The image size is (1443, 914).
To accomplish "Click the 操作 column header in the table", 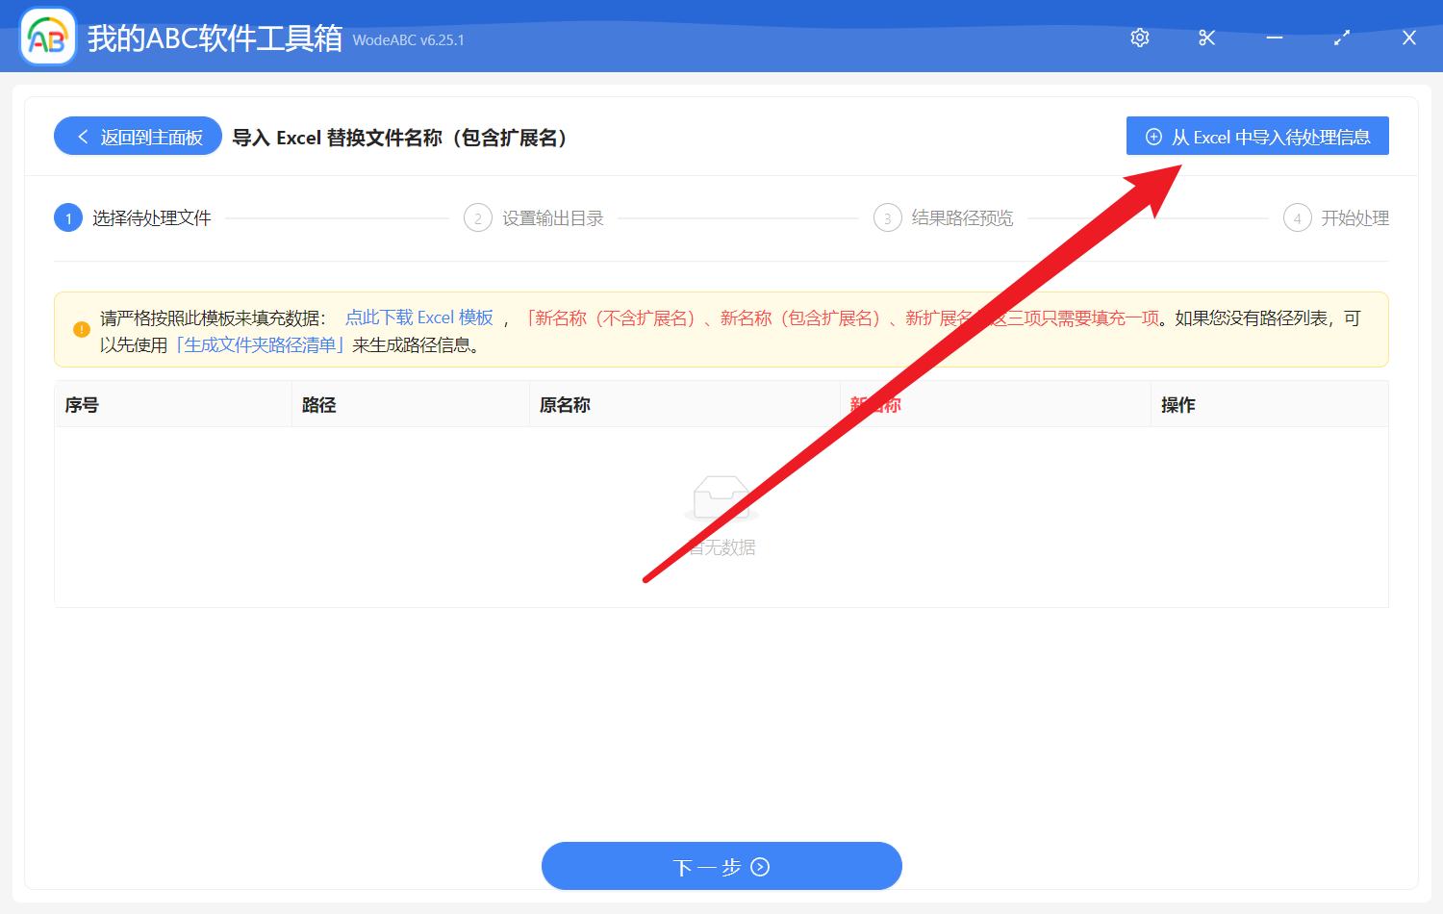I will pyautogui.click(x=1177, y=404).
